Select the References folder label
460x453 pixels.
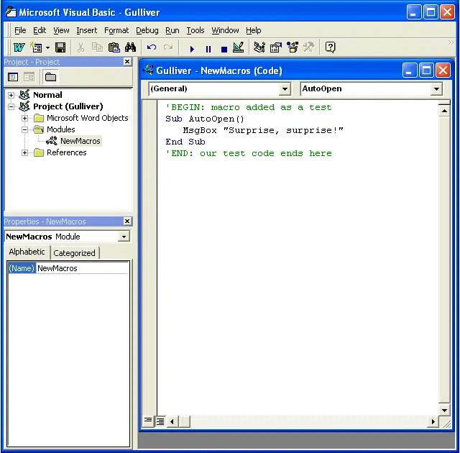pos(67,152)
